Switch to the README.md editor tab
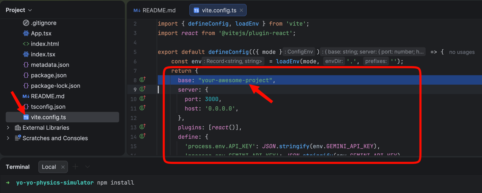Image resolution: width=482 pixels, height=193 pixels. (x=155, y=10)
